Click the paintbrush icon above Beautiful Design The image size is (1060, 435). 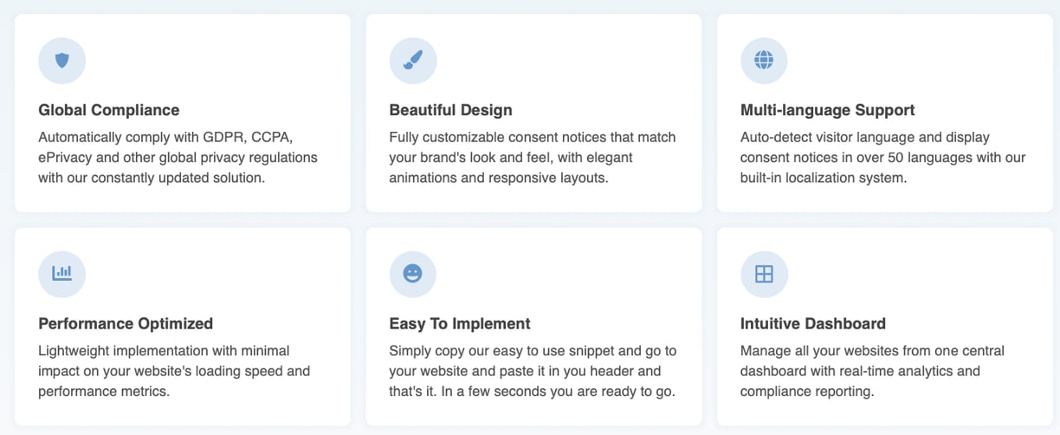(x=413, y=61)
